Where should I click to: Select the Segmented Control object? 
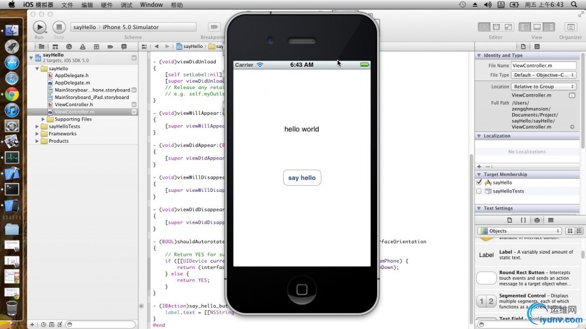click(x=528, y=301)
